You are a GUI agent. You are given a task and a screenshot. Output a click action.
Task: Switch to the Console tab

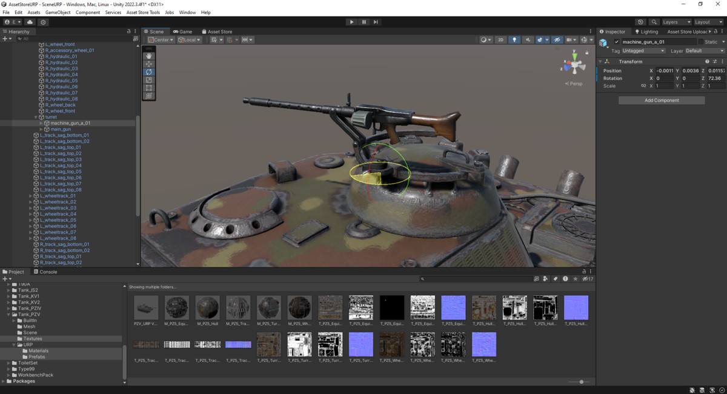click(x=45, y=271)
